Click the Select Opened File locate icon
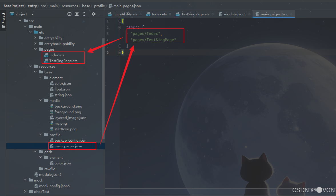Image resolution: width=336 pixels, height=196 pixels. coord(69,14)
